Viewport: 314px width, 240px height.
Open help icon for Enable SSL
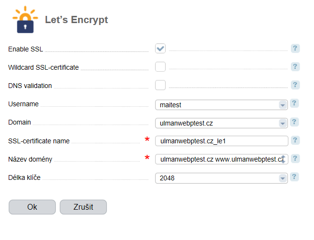pyautogui.click(x=295, y=49)
